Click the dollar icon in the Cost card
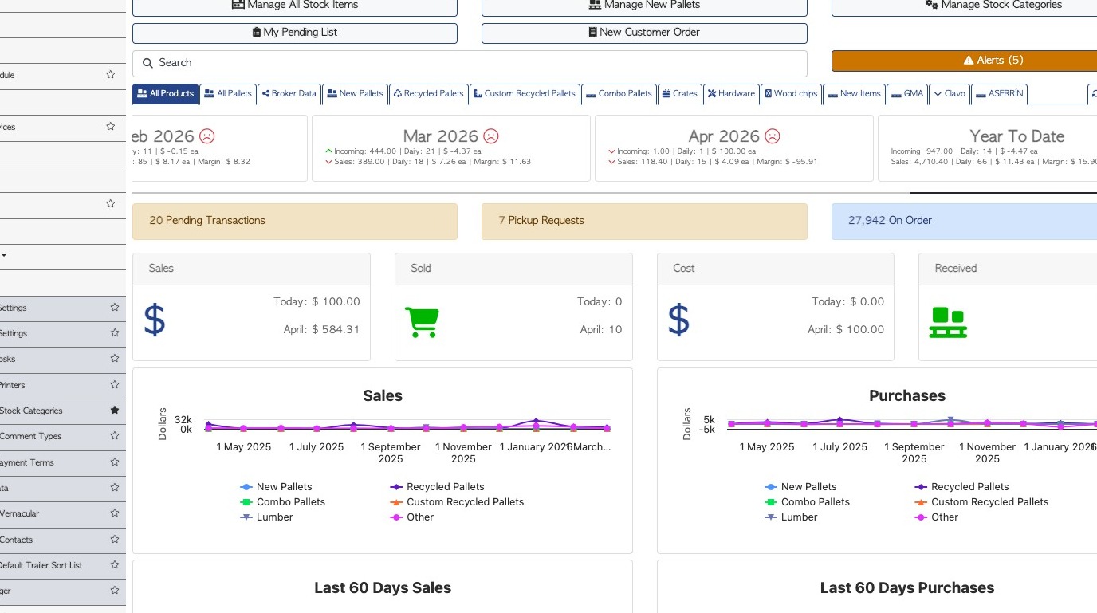The width and height of the screenshot is (1097, 613). (678, 320)
